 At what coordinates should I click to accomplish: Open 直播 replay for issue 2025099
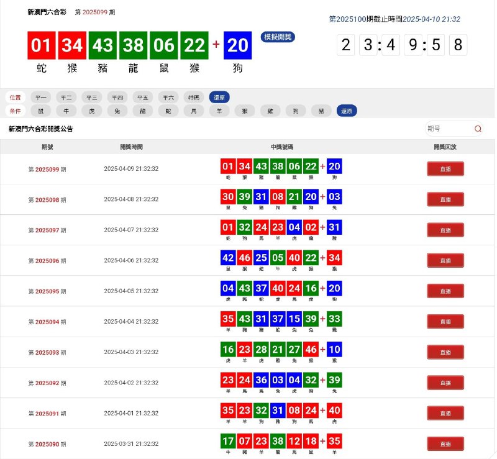click(445, 169)
